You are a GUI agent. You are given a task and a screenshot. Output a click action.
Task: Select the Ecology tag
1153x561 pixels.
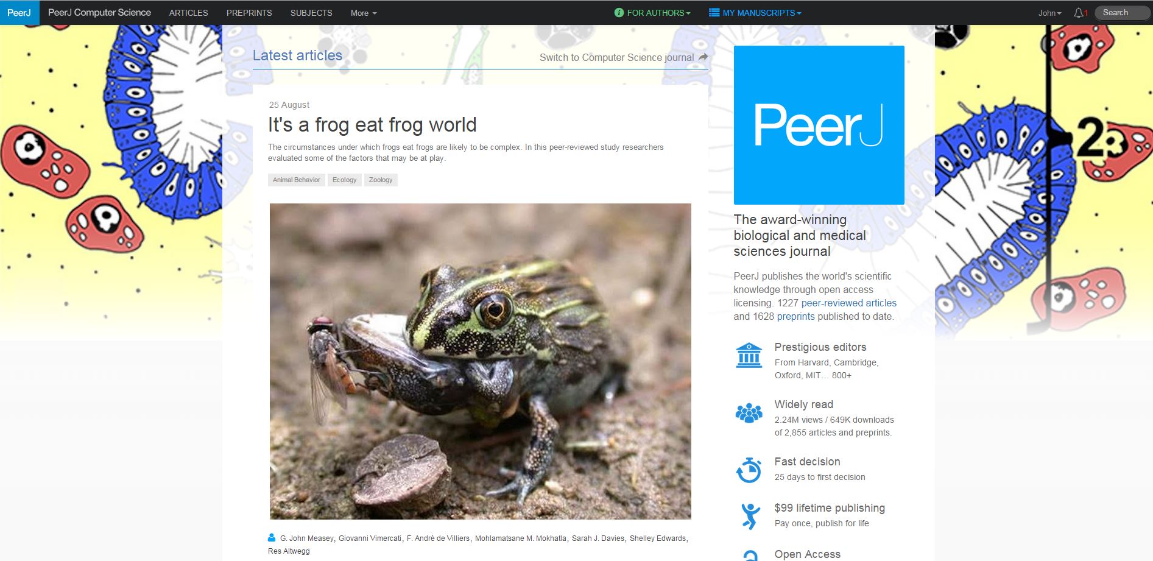pos(344,180)
